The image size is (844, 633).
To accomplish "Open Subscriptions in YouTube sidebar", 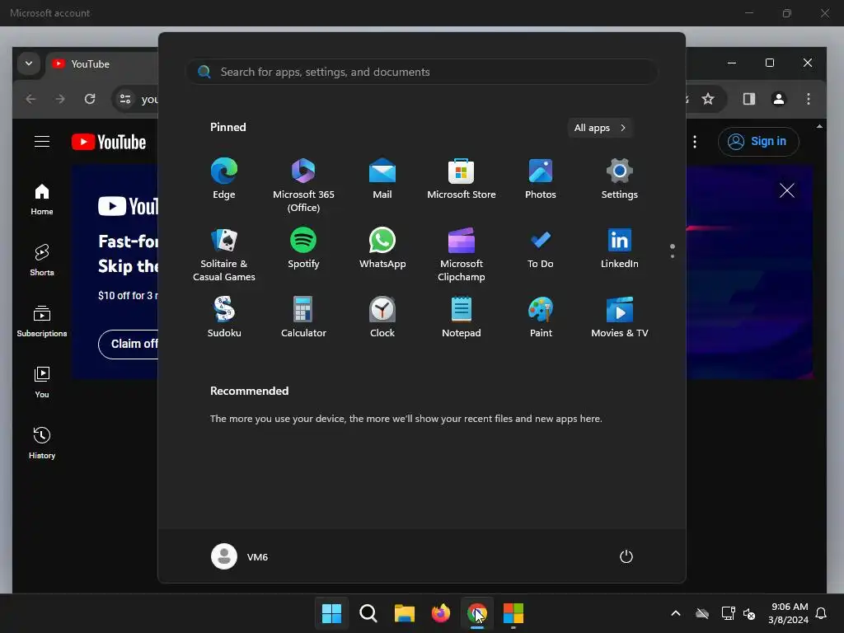I will pos(42,321).
